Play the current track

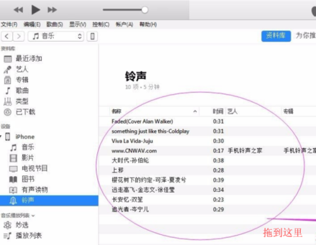35,9
